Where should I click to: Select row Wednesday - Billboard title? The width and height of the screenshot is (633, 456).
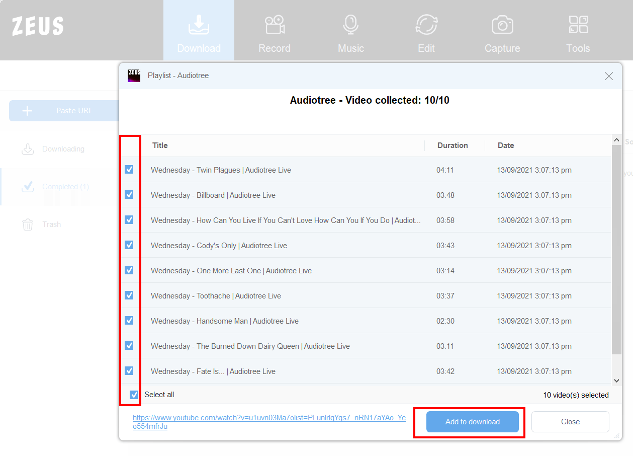coord(213,195)
